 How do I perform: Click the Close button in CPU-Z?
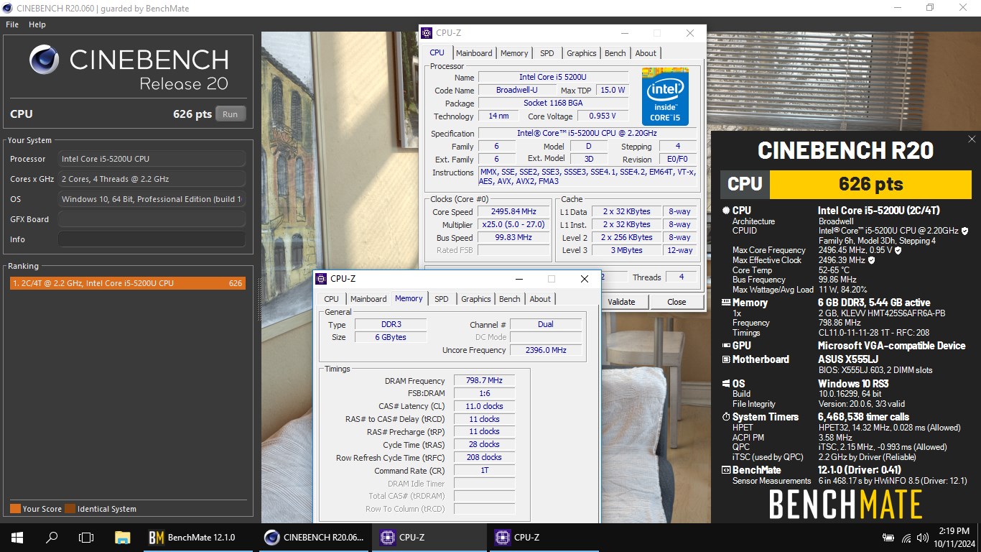point(677,302)
